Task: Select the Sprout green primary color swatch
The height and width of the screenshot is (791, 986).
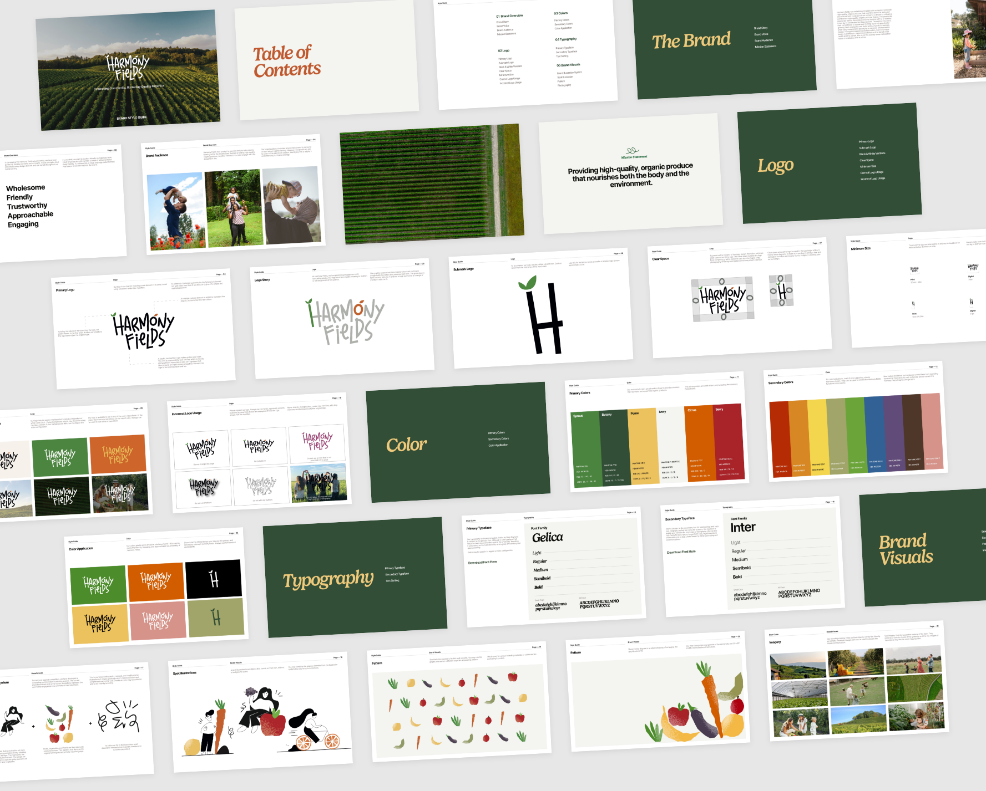Action: [586, 450]
